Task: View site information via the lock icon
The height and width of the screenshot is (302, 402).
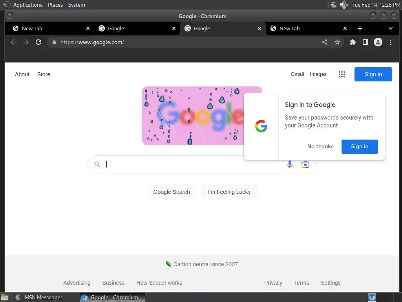Action: click(x=54, y=42)
